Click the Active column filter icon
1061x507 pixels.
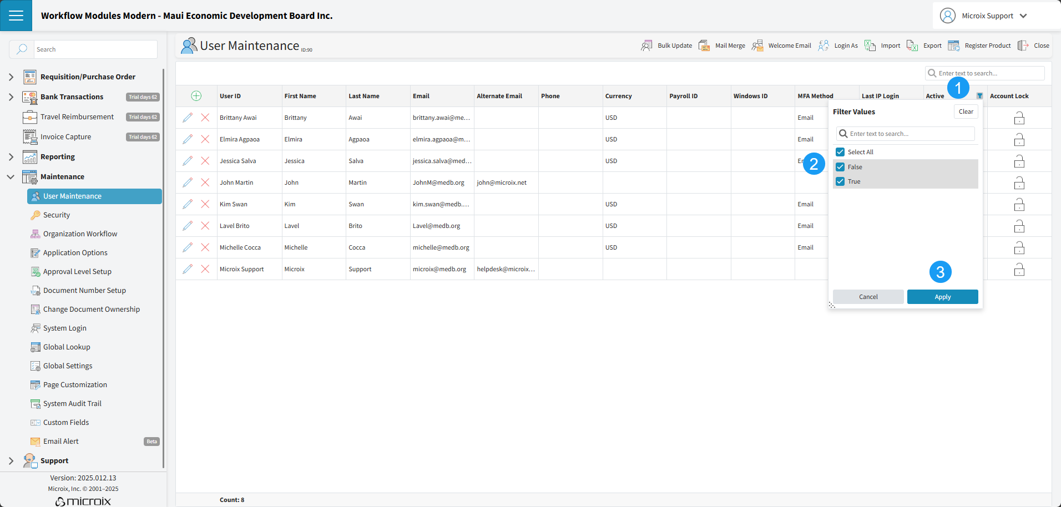(x=979, y=96)
